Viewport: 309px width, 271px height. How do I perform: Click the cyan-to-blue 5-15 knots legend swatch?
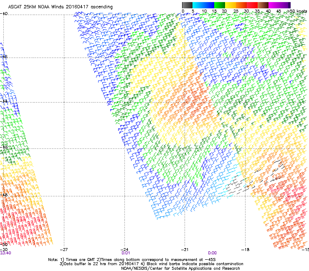(203, 5)
